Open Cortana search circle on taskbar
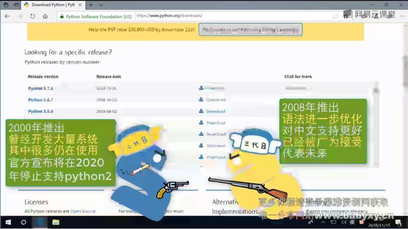The image size is (408, 229). (x=24, y=222)
